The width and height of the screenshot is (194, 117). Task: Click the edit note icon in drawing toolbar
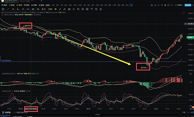click(83, 9)
